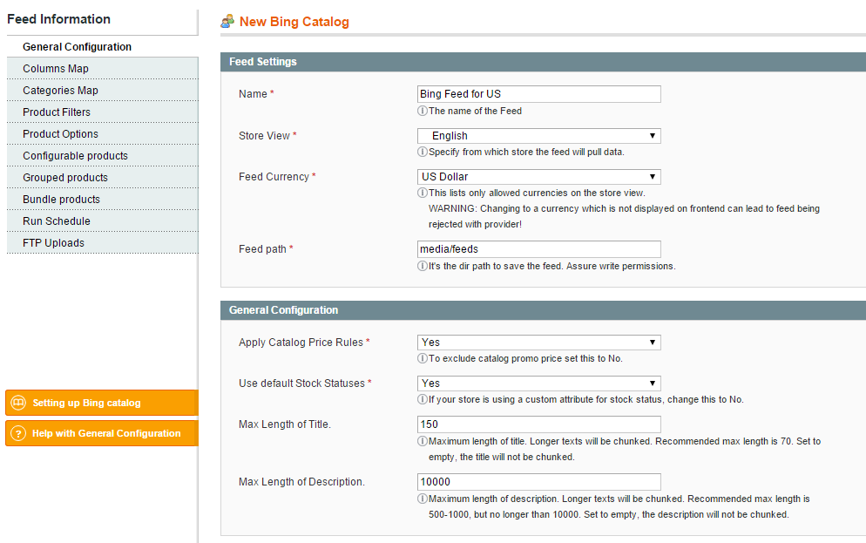Select the General Configuration tab
The image size is (866, 543).
click(102, 46)
